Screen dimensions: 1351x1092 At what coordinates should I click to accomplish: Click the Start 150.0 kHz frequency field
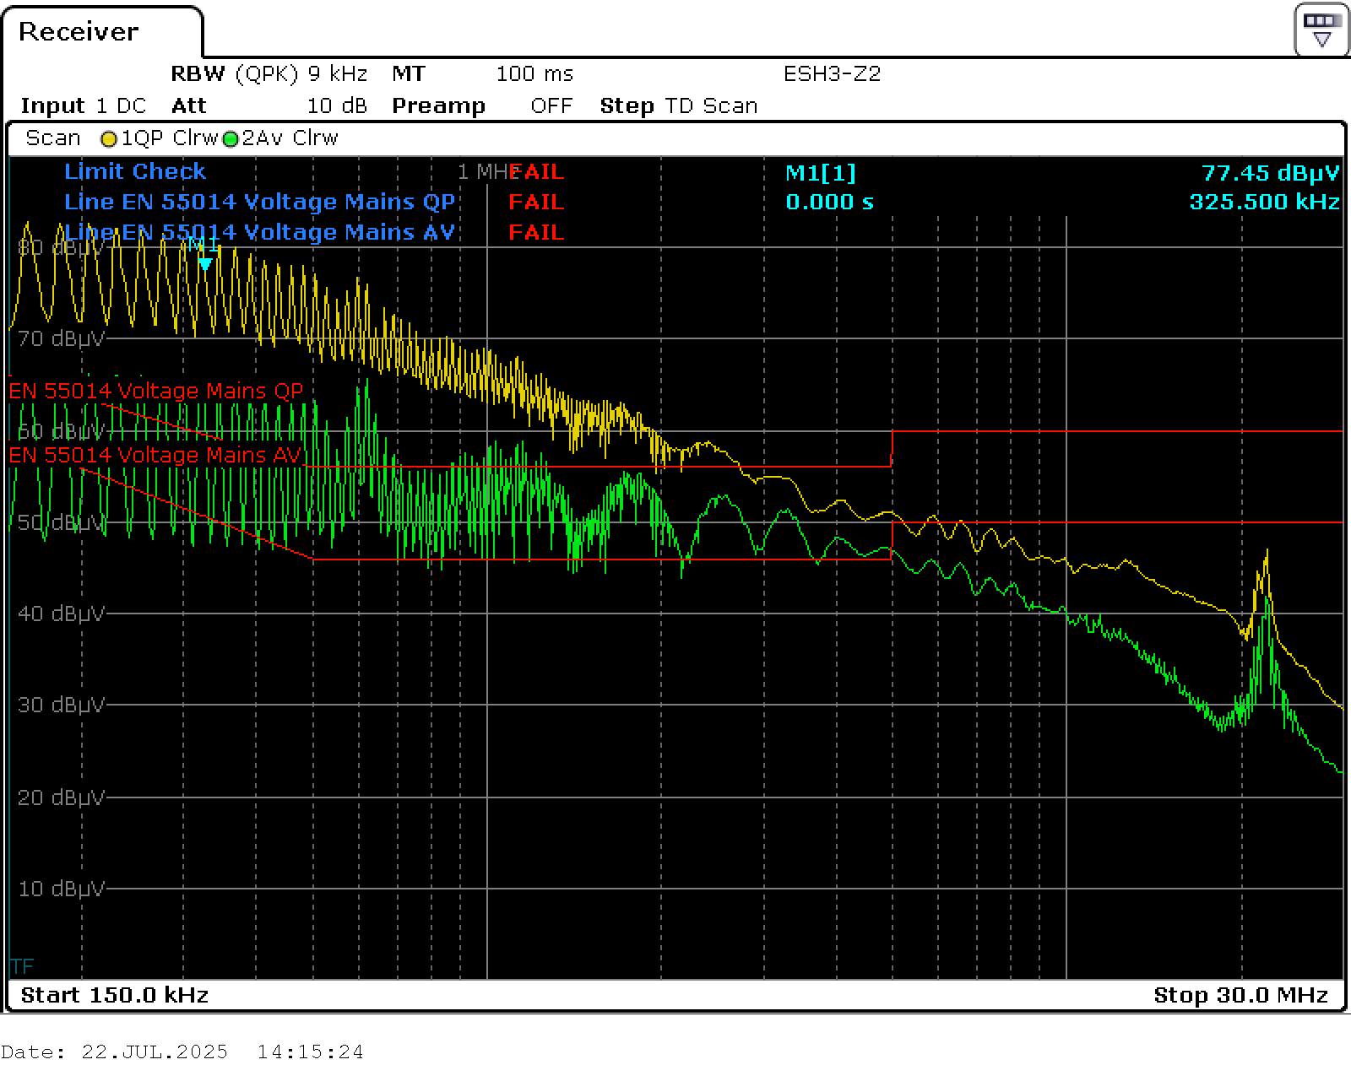(x=114, y=995)
